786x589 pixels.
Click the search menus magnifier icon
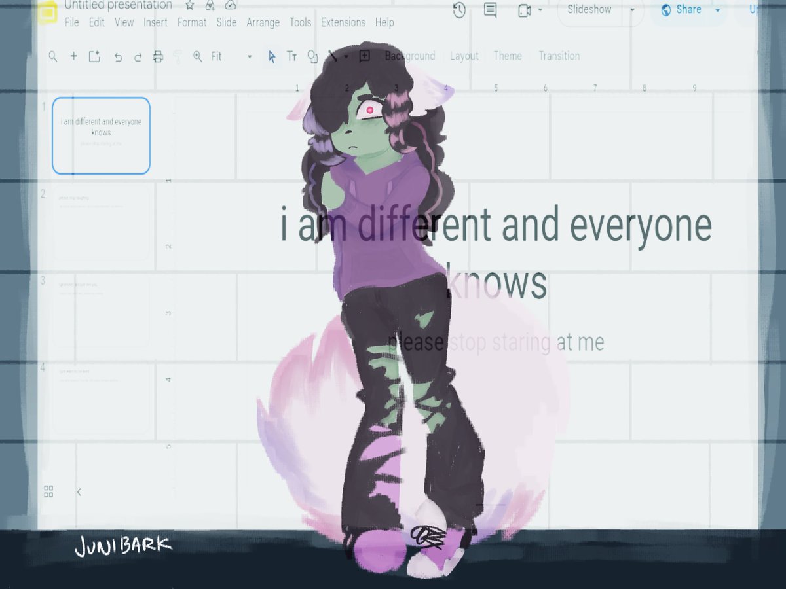click(x=53, y=56)
